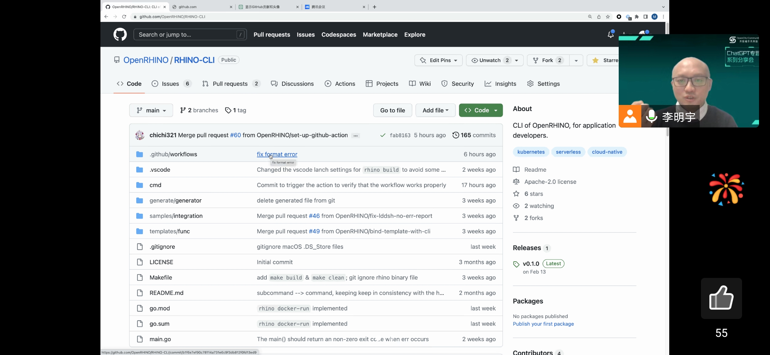Toggle the Unwatch button
770x355 pixels.
coord(491,60)
